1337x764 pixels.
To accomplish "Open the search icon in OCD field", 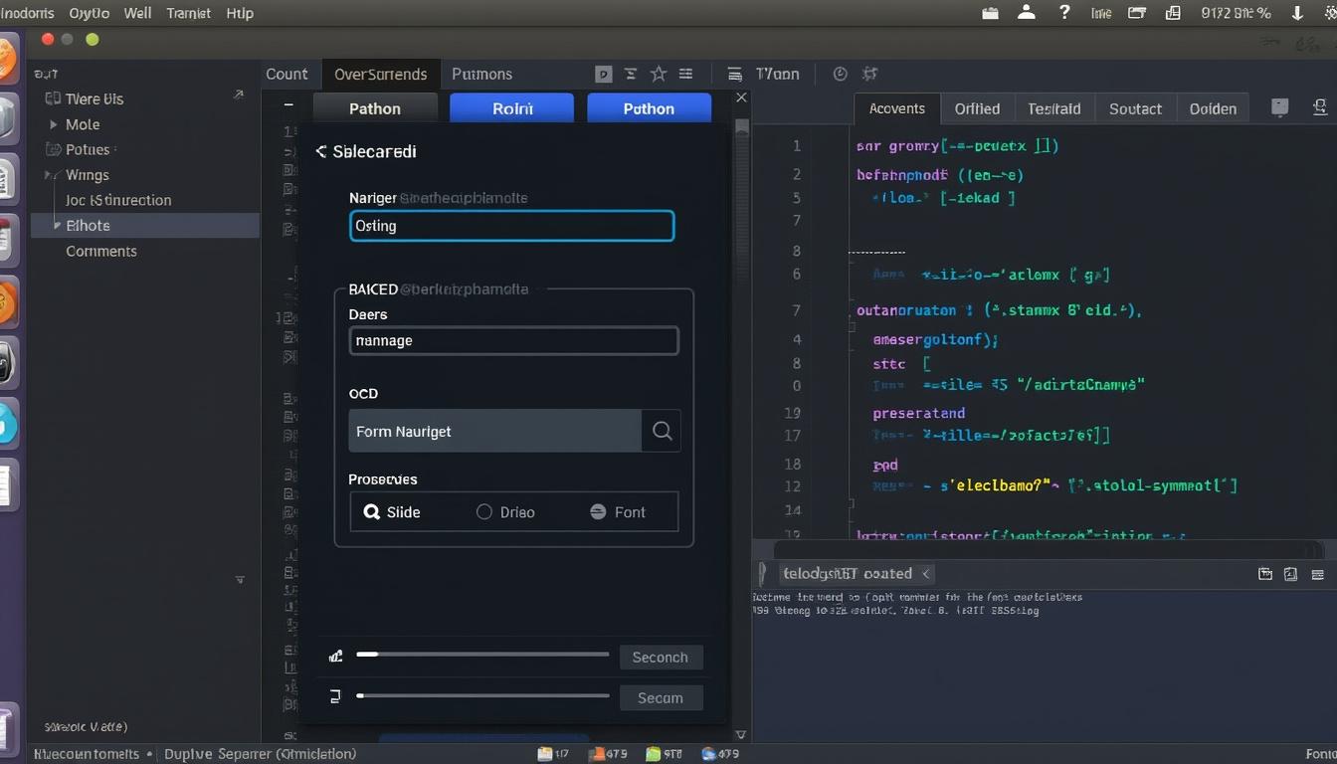I will (662, 430).
